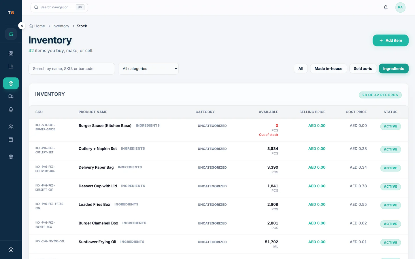
Task: Select the Sold as-is filter tab
Action: tap(363, 69)
